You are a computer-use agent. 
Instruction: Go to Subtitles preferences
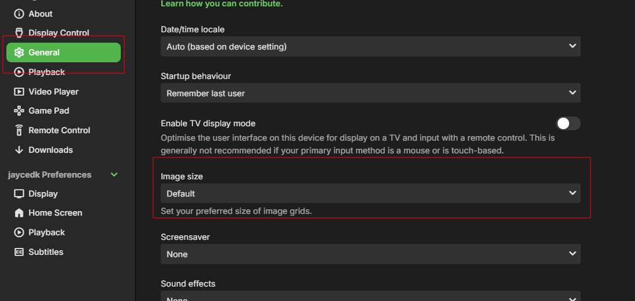click(46, 252)
